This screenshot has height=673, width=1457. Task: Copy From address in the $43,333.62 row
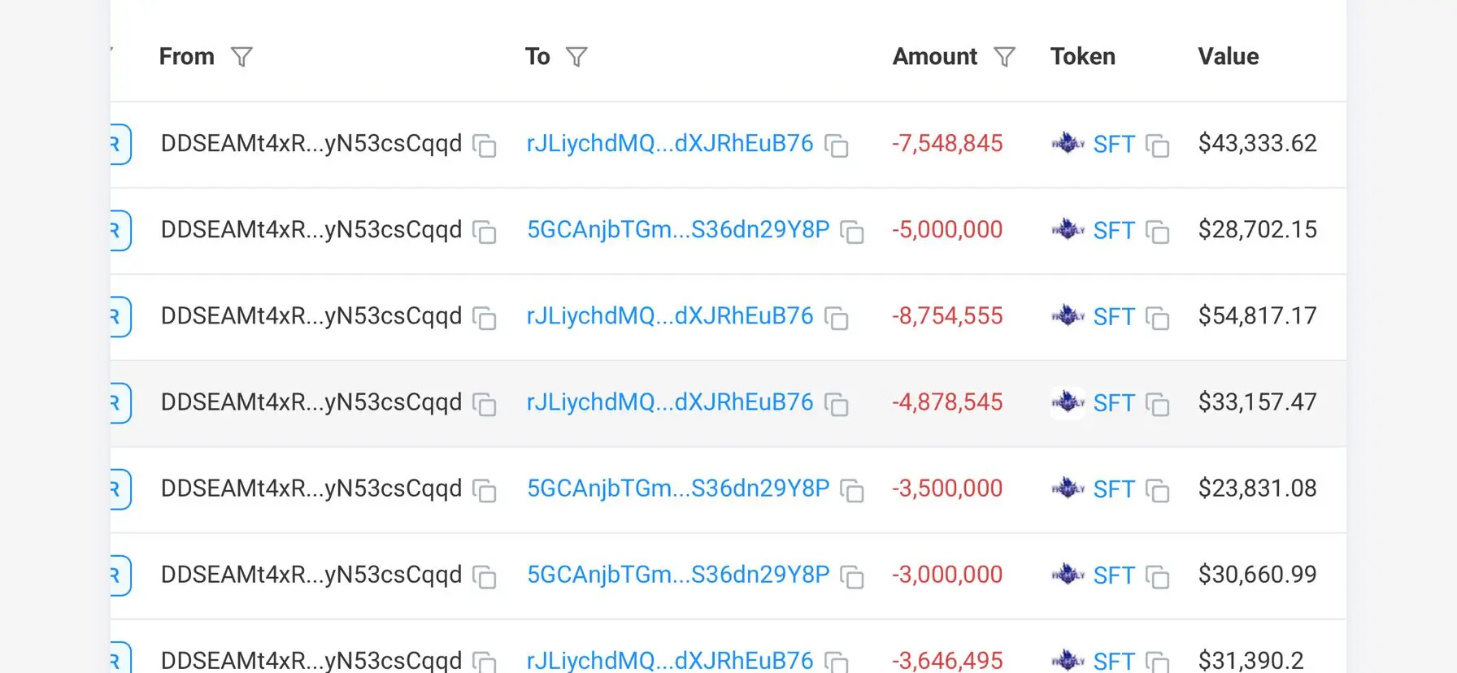(x=485, y=145)
